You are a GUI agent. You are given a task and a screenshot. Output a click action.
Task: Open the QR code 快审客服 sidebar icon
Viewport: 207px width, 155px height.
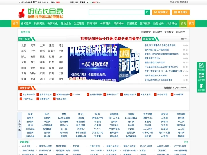(x=201, y=77)
